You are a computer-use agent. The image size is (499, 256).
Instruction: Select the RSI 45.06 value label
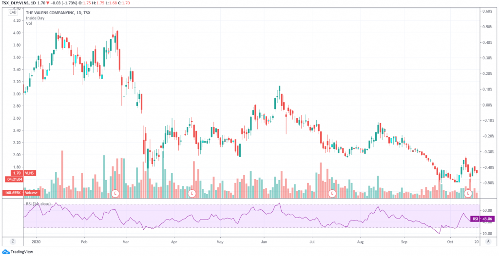point(483,219)
